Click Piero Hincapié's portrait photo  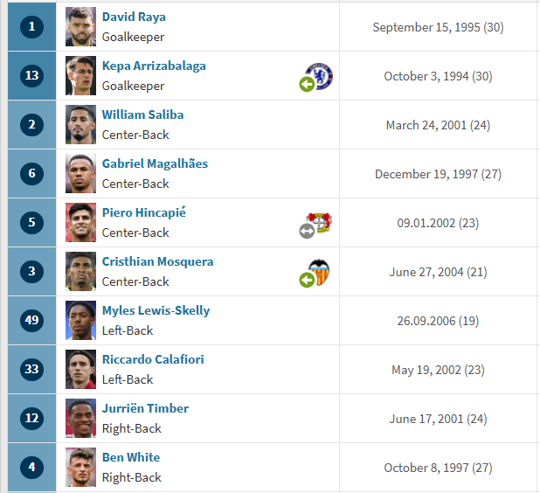(x=81, y=223)
